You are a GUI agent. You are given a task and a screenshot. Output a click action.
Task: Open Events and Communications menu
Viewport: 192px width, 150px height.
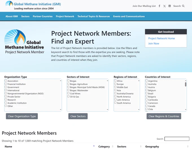click(129, 16)
